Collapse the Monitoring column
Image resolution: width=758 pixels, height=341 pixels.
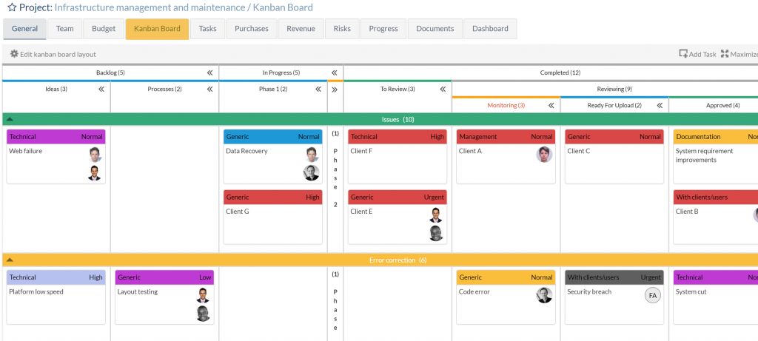point(551,106)
